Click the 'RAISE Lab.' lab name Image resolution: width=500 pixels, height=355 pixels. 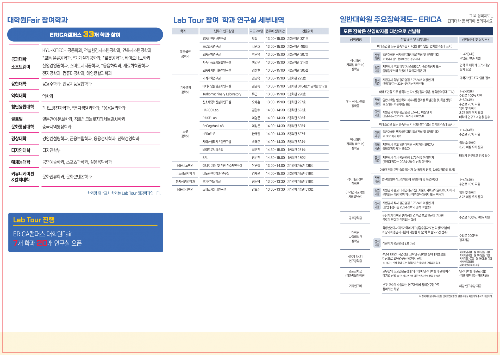tap(210, 118)
